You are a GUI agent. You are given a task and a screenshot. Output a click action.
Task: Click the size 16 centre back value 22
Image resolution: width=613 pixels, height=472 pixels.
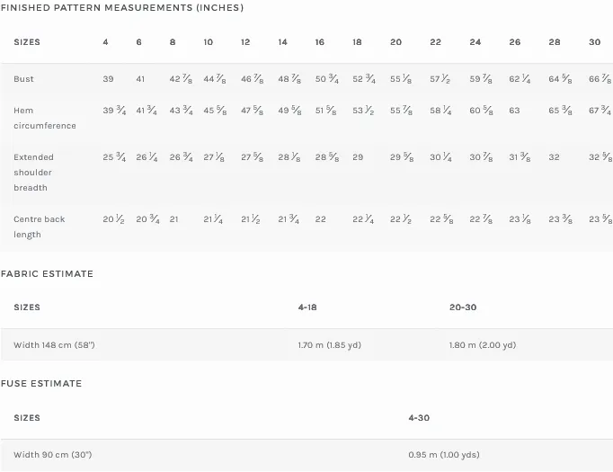(x=321, y=219)
